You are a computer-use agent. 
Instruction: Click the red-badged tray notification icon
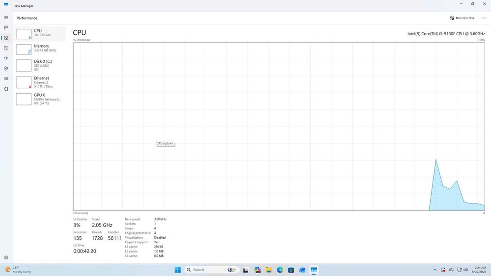pyautogui.click(x=443, y=270)
